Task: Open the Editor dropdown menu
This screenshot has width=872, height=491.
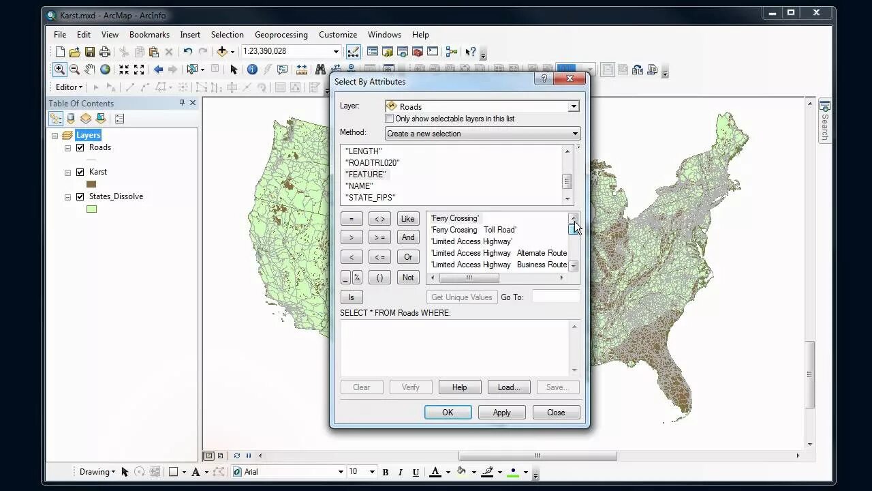Action: point(69,87)
